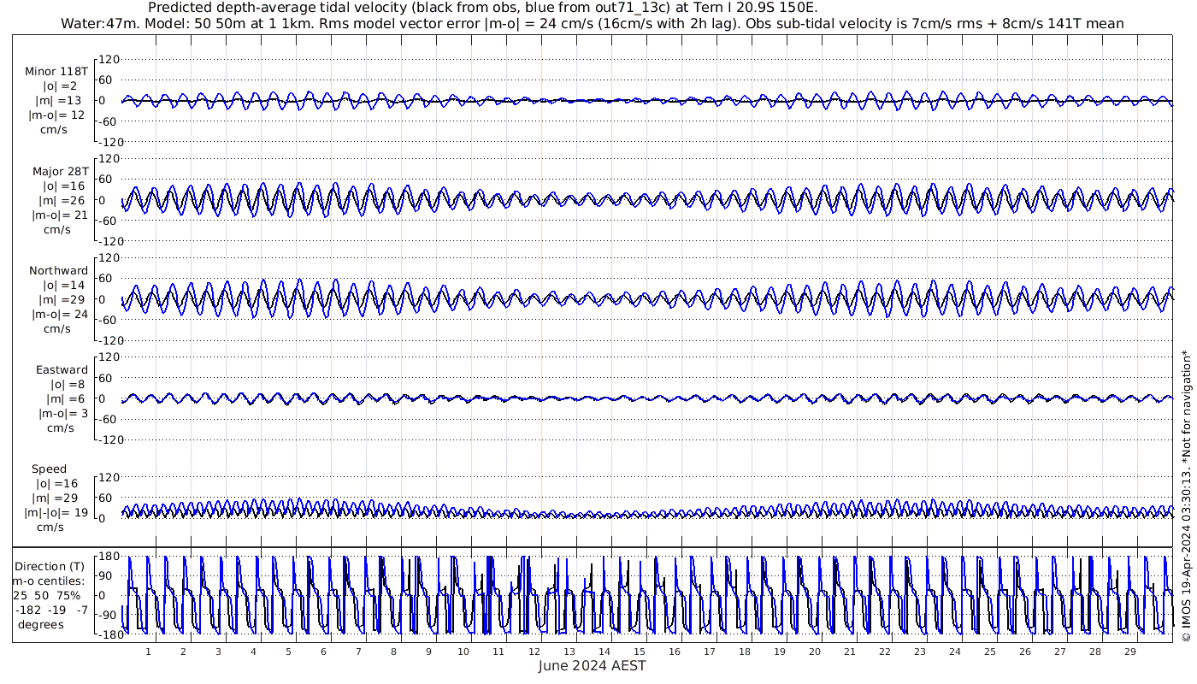Click the 'Major 28T' panel label

pos(60,171)
